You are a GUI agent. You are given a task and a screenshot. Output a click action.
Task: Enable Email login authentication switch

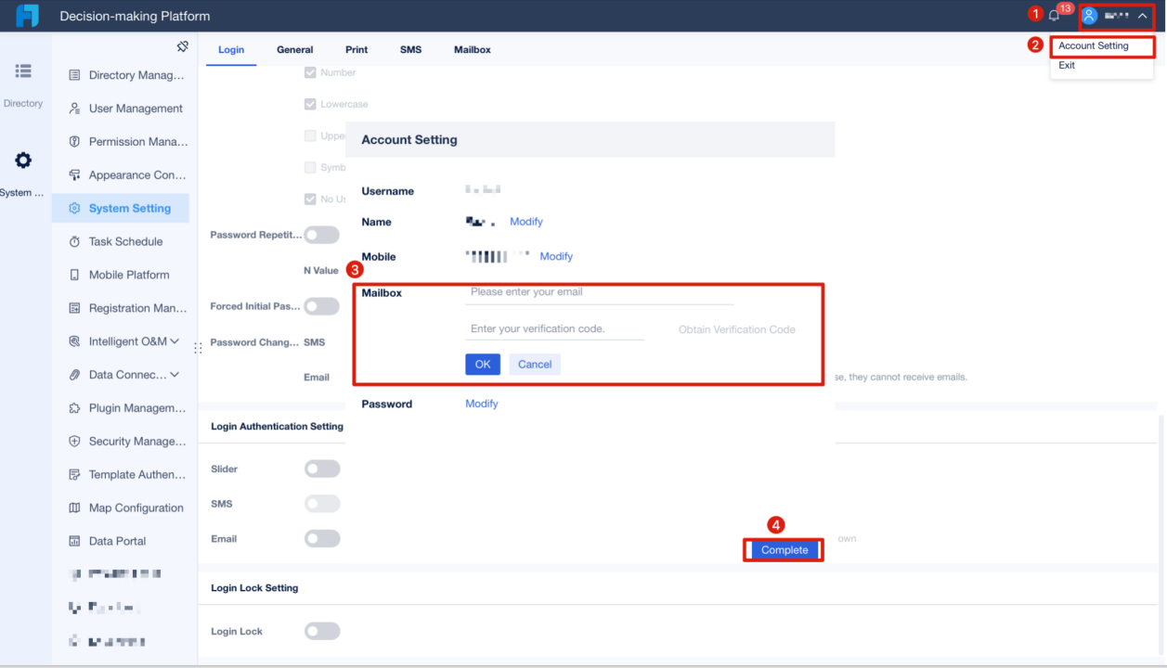(322, 539)
